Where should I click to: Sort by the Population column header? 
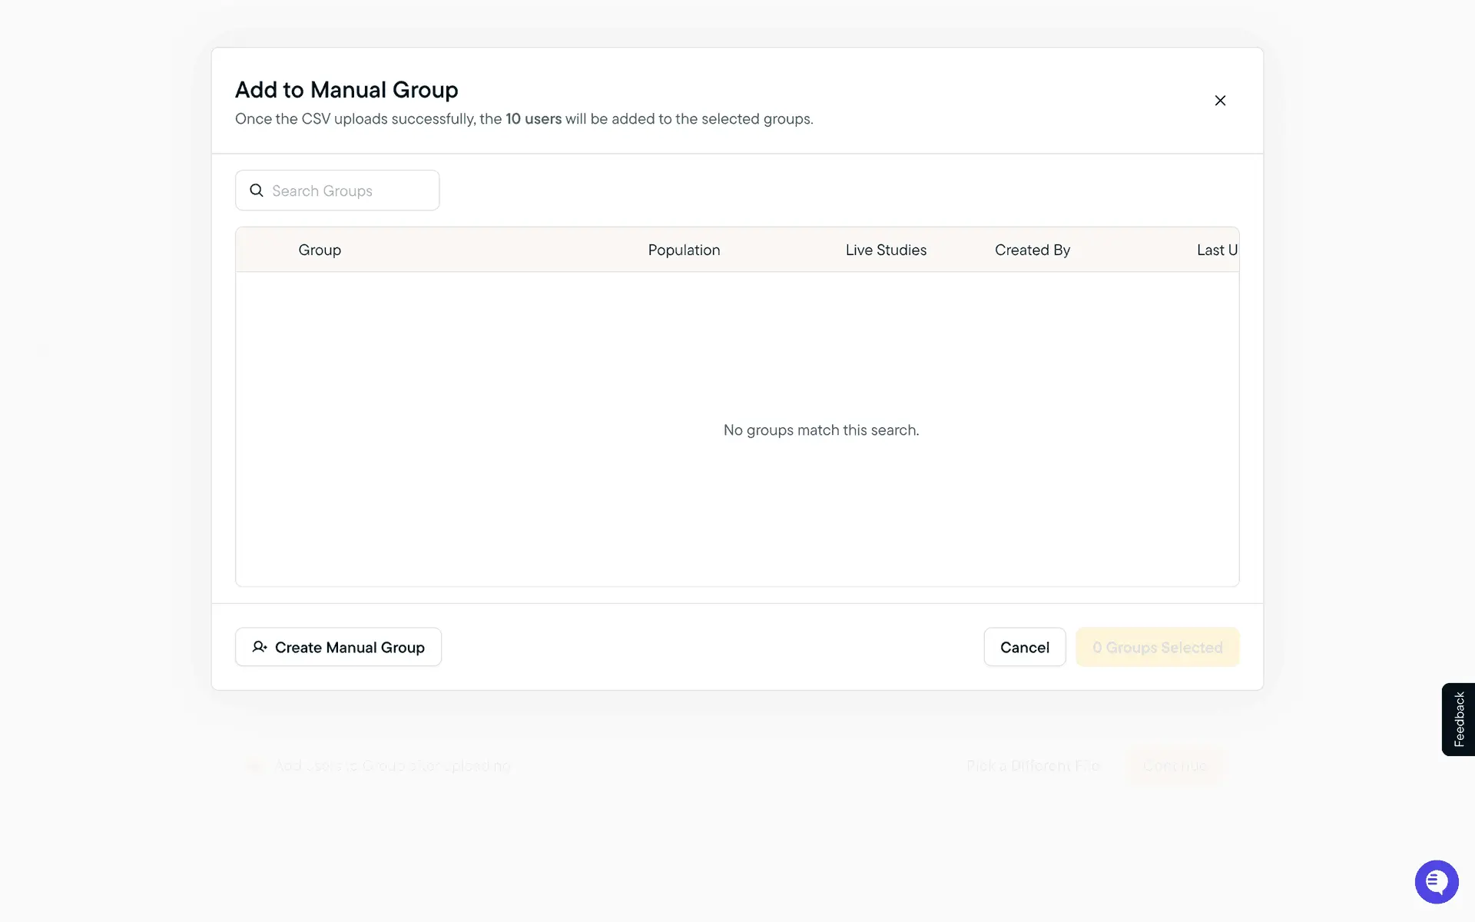coord(684,250)
